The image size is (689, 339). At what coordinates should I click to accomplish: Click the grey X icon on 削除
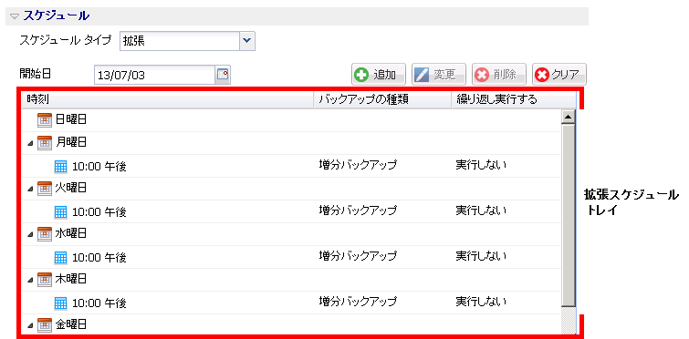[483, 75]
